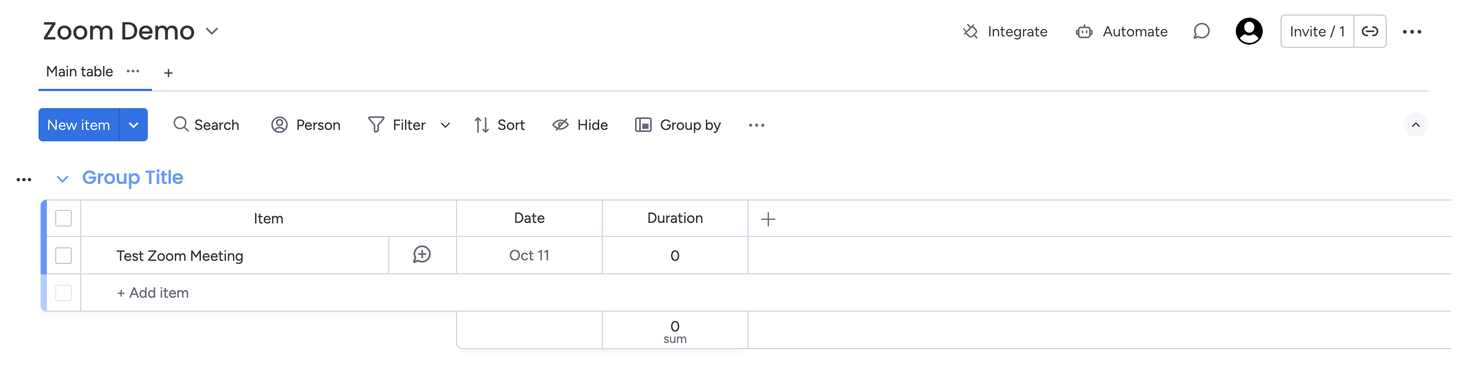Viewport: 1470px width, 372px height.
Task: Open the Automate robot icon
Action: (1084, 31)
